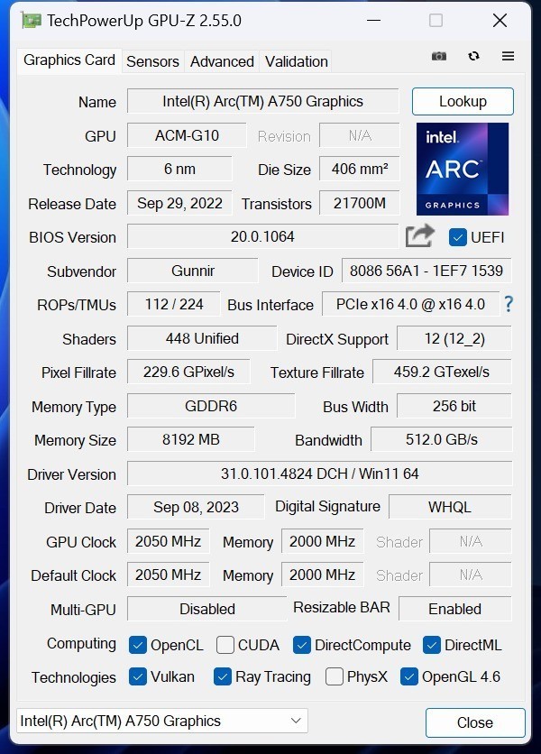
Task: Minimize the GPU-Z window
Action: pos(373,21)
